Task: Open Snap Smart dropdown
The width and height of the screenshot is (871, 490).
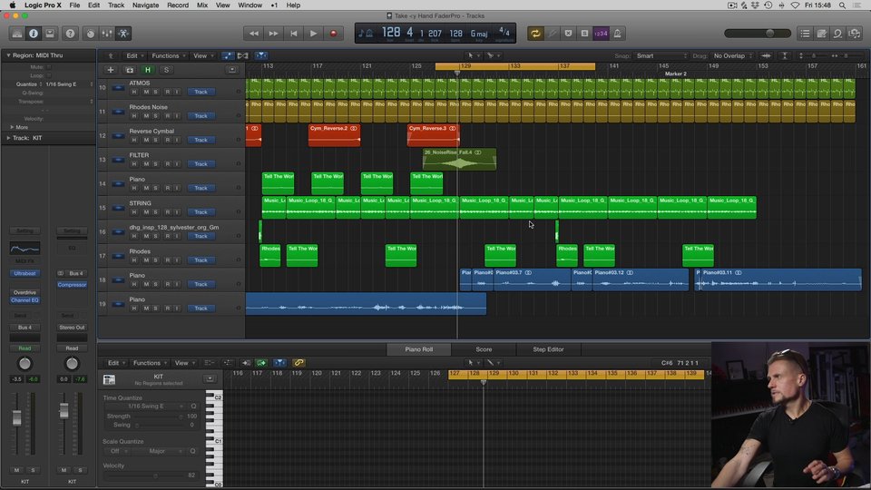Action: tap(661, 55)
